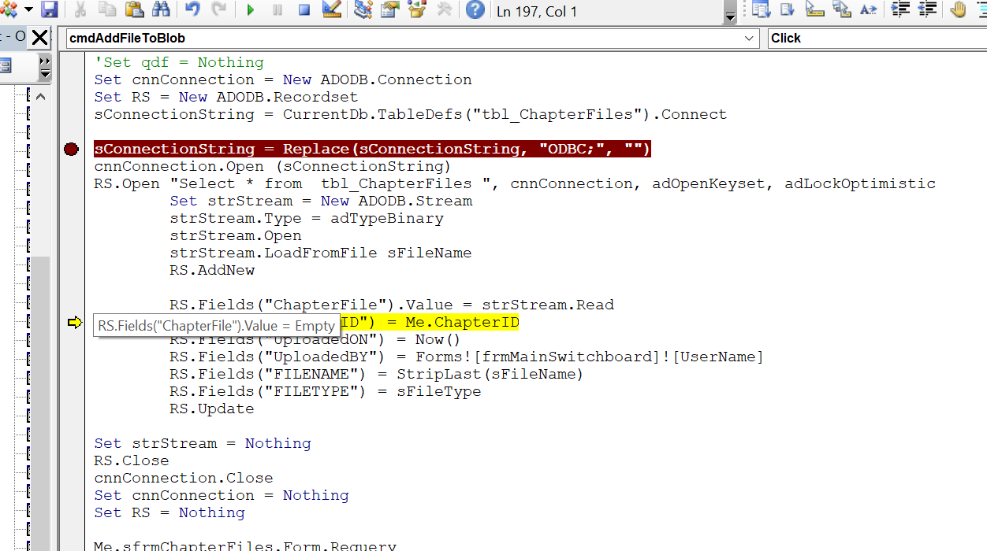Open the Object Browser icon
Screen dimensions: 987x551
click(x=417, y=10)
